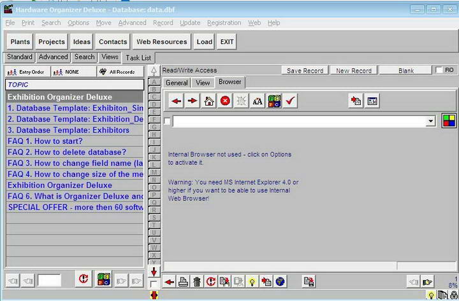Viewport: 459px width, 301px height.
Task: Select the Task List tab
Action: (x=138, y=58)
